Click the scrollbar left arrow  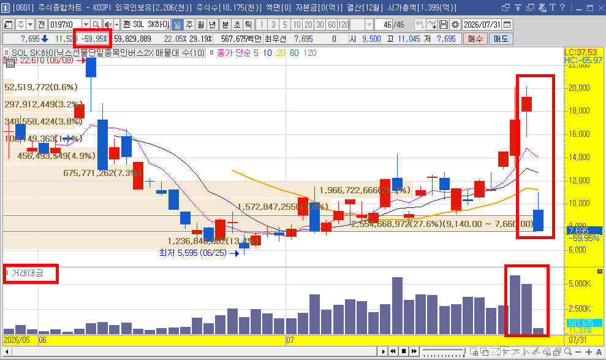pos(7,351)
